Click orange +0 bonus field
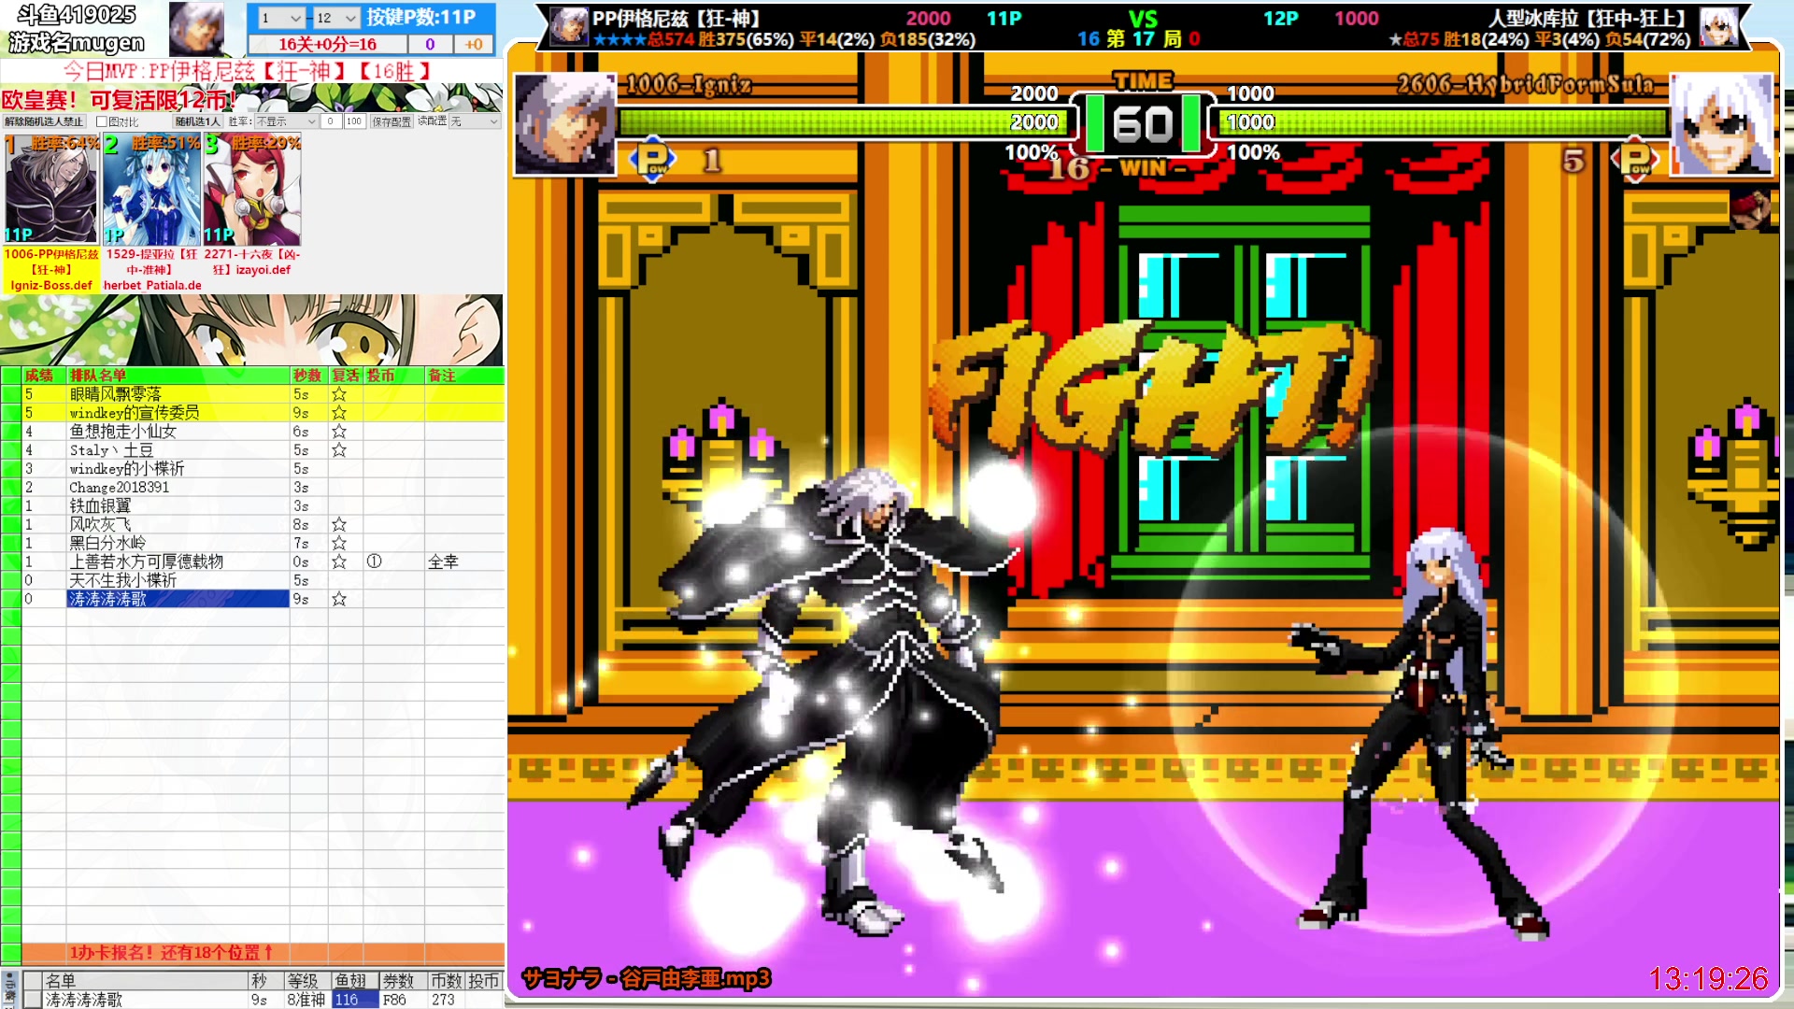The height and width of the screenshot is (1009, 1794). (474, 44)
